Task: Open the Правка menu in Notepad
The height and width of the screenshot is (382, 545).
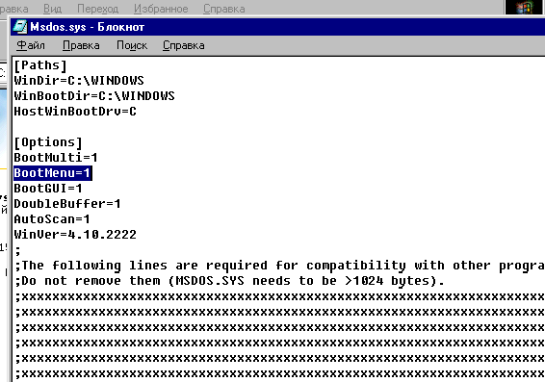Action: 81,45
